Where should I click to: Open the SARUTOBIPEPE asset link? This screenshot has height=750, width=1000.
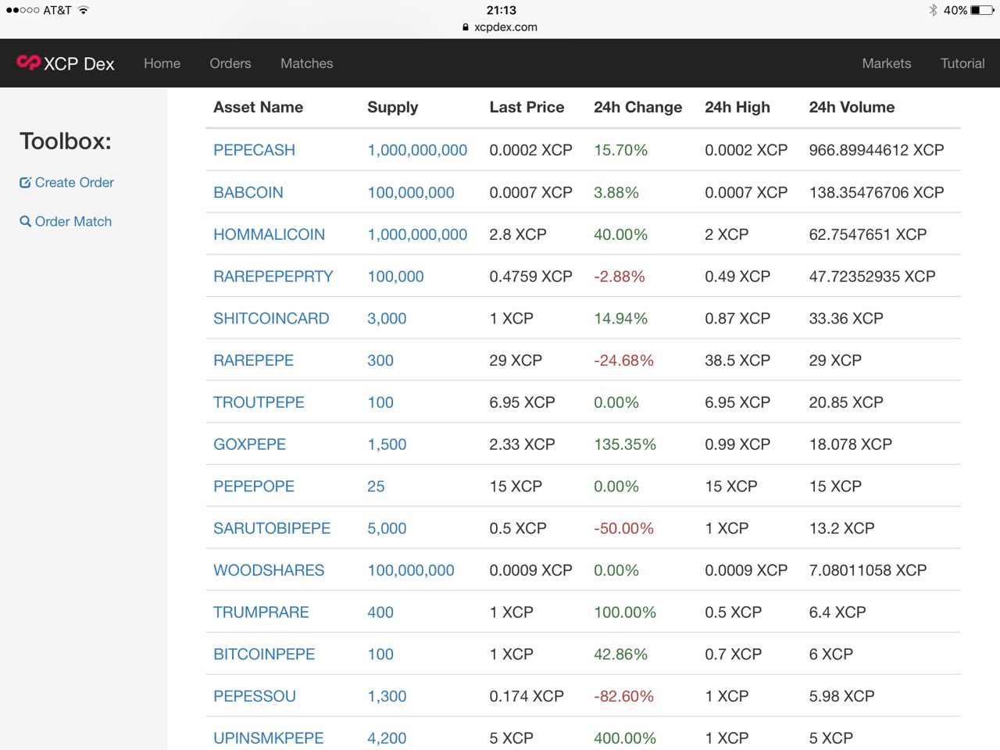(272, 529)
